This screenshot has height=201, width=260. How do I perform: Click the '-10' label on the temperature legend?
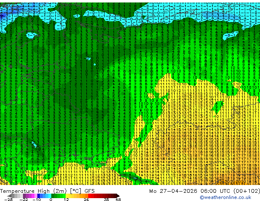click(36, 199)
